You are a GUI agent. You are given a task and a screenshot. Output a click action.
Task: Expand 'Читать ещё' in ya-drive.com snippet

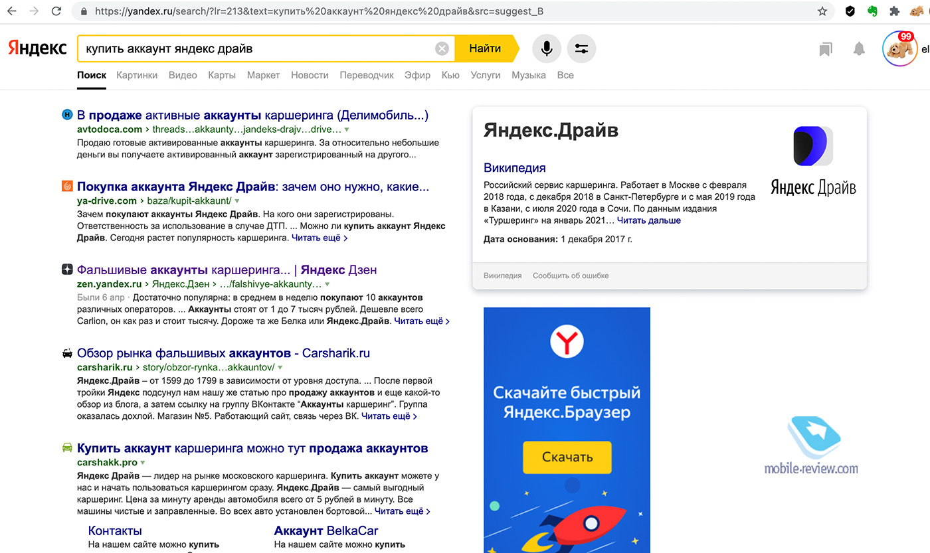320,238
